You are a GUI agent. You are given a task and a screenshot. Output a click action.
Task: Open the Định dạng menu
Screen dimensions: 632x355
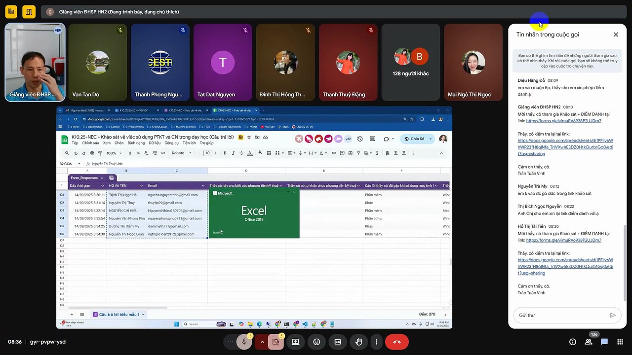136,143
